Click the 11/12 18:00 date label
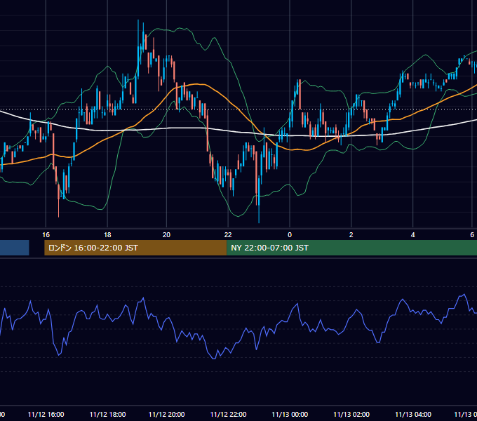This screenshot has width=477, height=421. pyautogui.click(x=107, y=414)
